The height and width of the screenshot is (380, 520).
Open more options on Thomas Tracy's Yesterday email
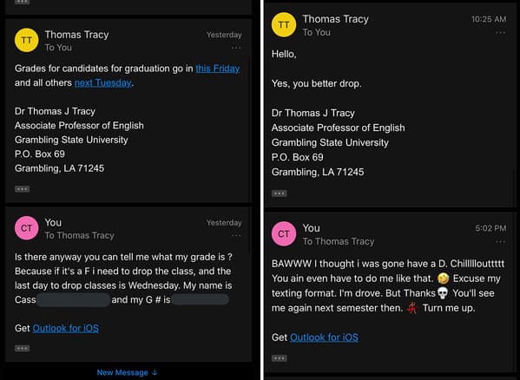tap(236, 48)
